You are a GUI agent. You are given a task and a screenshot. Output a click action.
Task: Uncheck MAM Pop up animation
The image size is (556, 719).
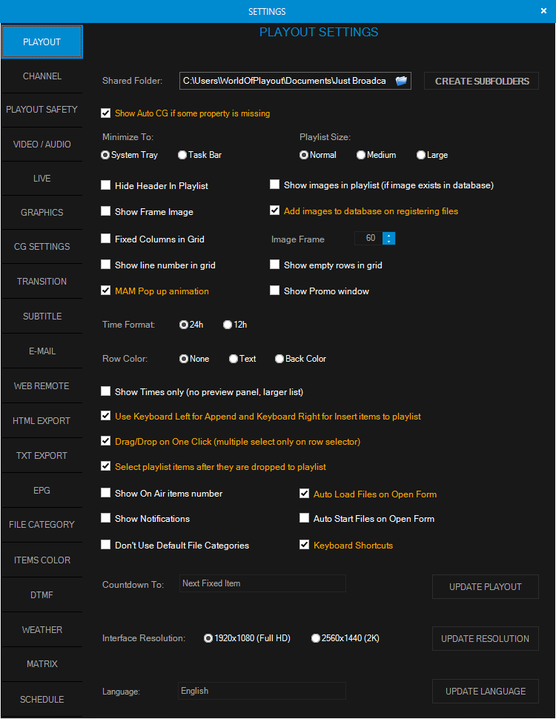(106, 291)
